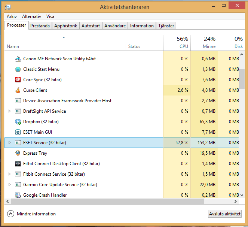Click the 22,0 MB memory value

click(208, 185)
